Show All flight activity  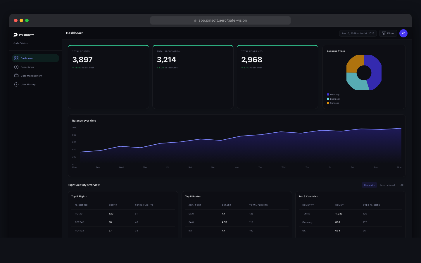[402, 185]
